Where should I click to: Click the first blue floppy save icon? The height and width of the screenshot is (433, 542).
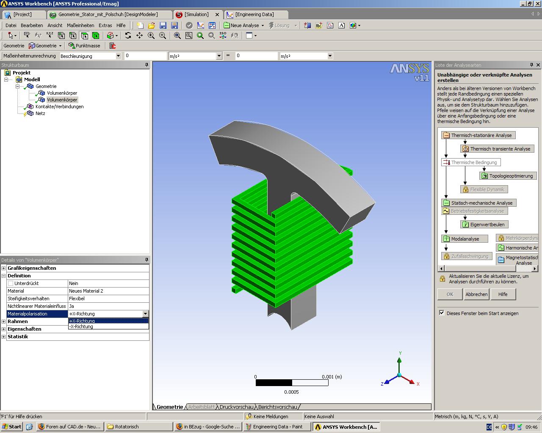click(163, 25)
